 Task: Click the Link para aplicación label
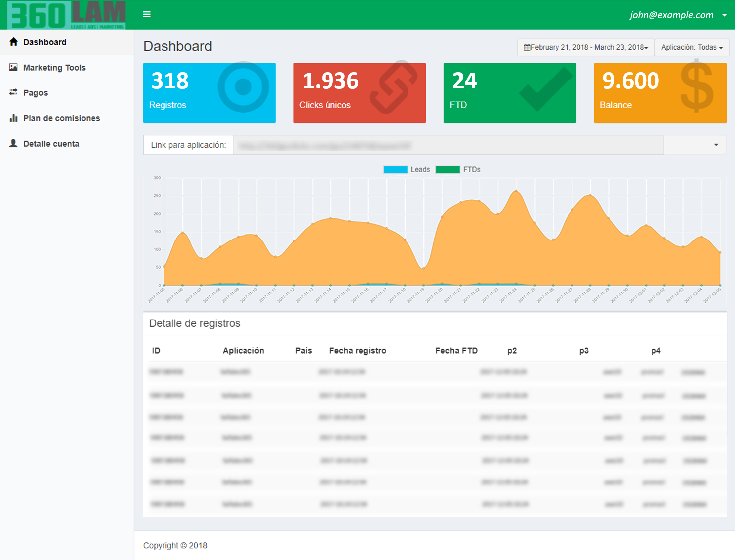click(x=188, y=145)
